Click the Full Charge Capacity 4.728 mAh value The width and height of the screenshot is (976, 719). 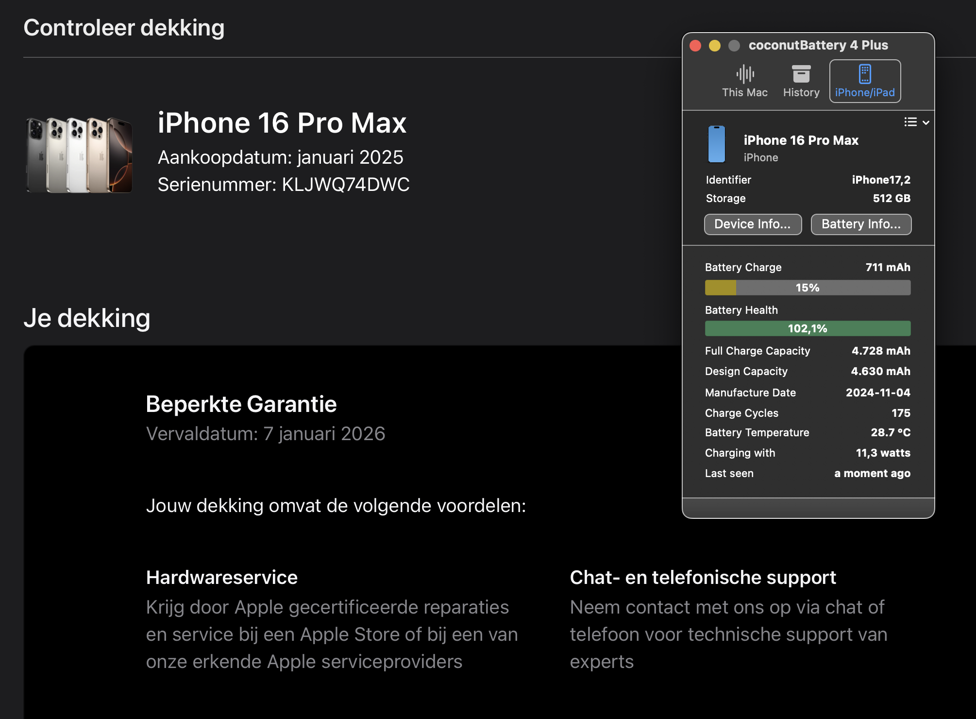tap(881, 351)
